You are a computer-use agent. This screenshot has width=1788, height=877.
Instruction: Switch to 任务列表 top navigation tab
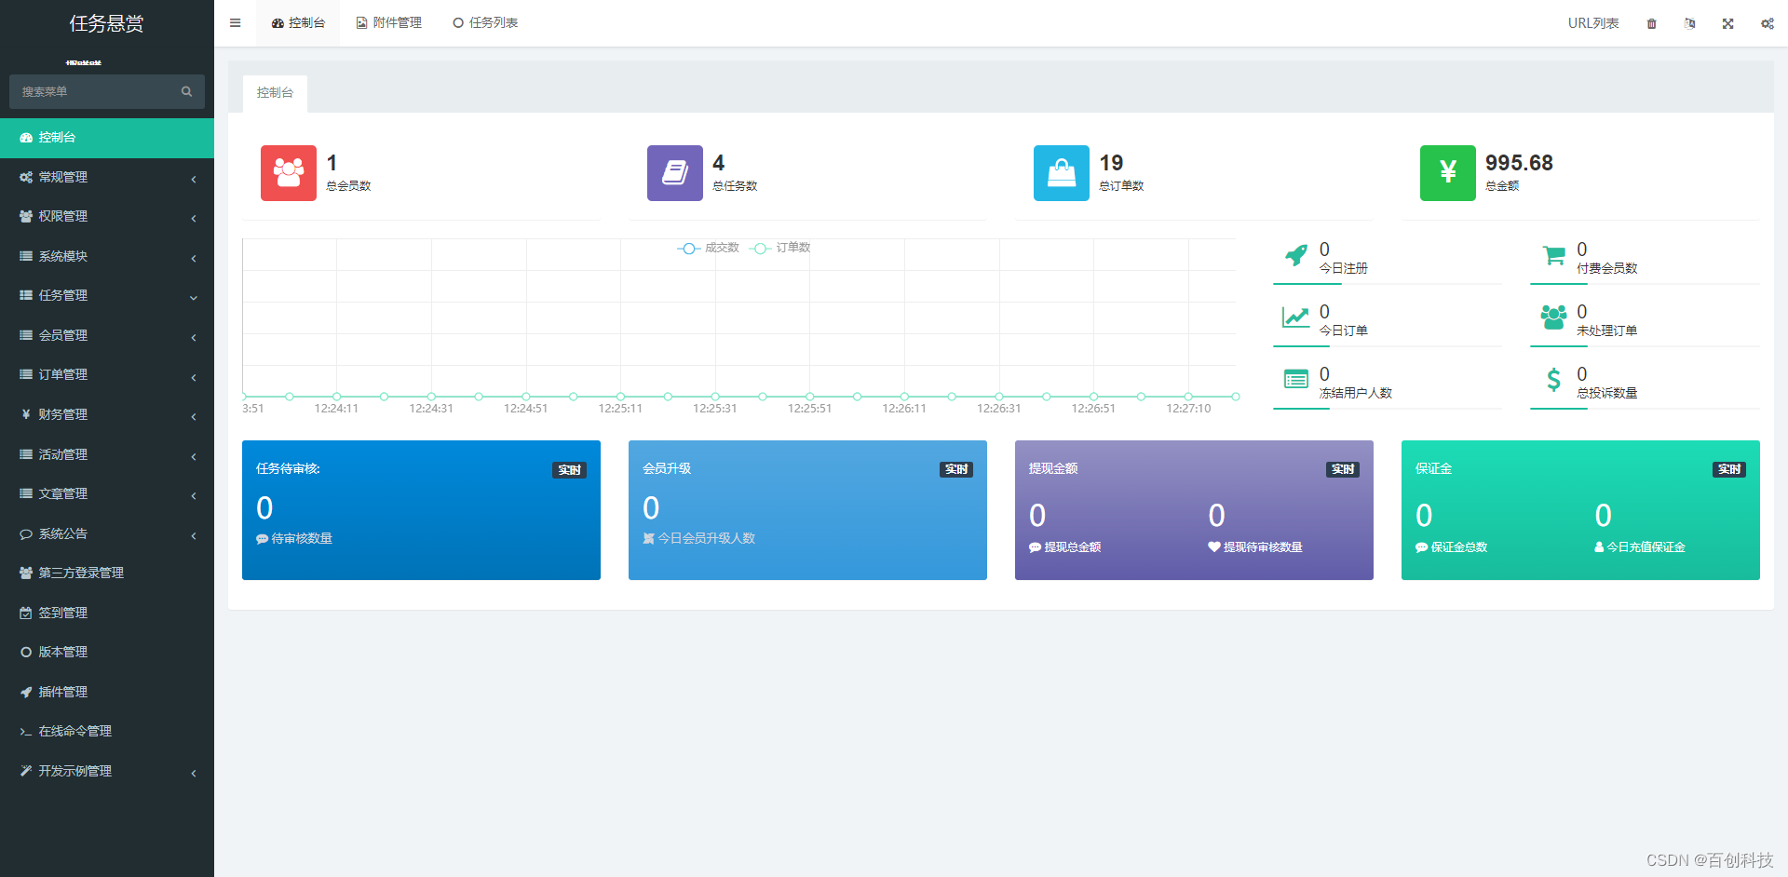(x=485, y=23)
